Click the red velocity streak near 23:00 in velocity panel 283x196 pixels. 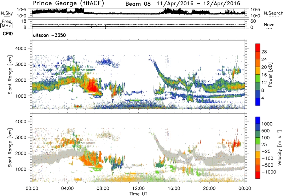click(235, 145)
